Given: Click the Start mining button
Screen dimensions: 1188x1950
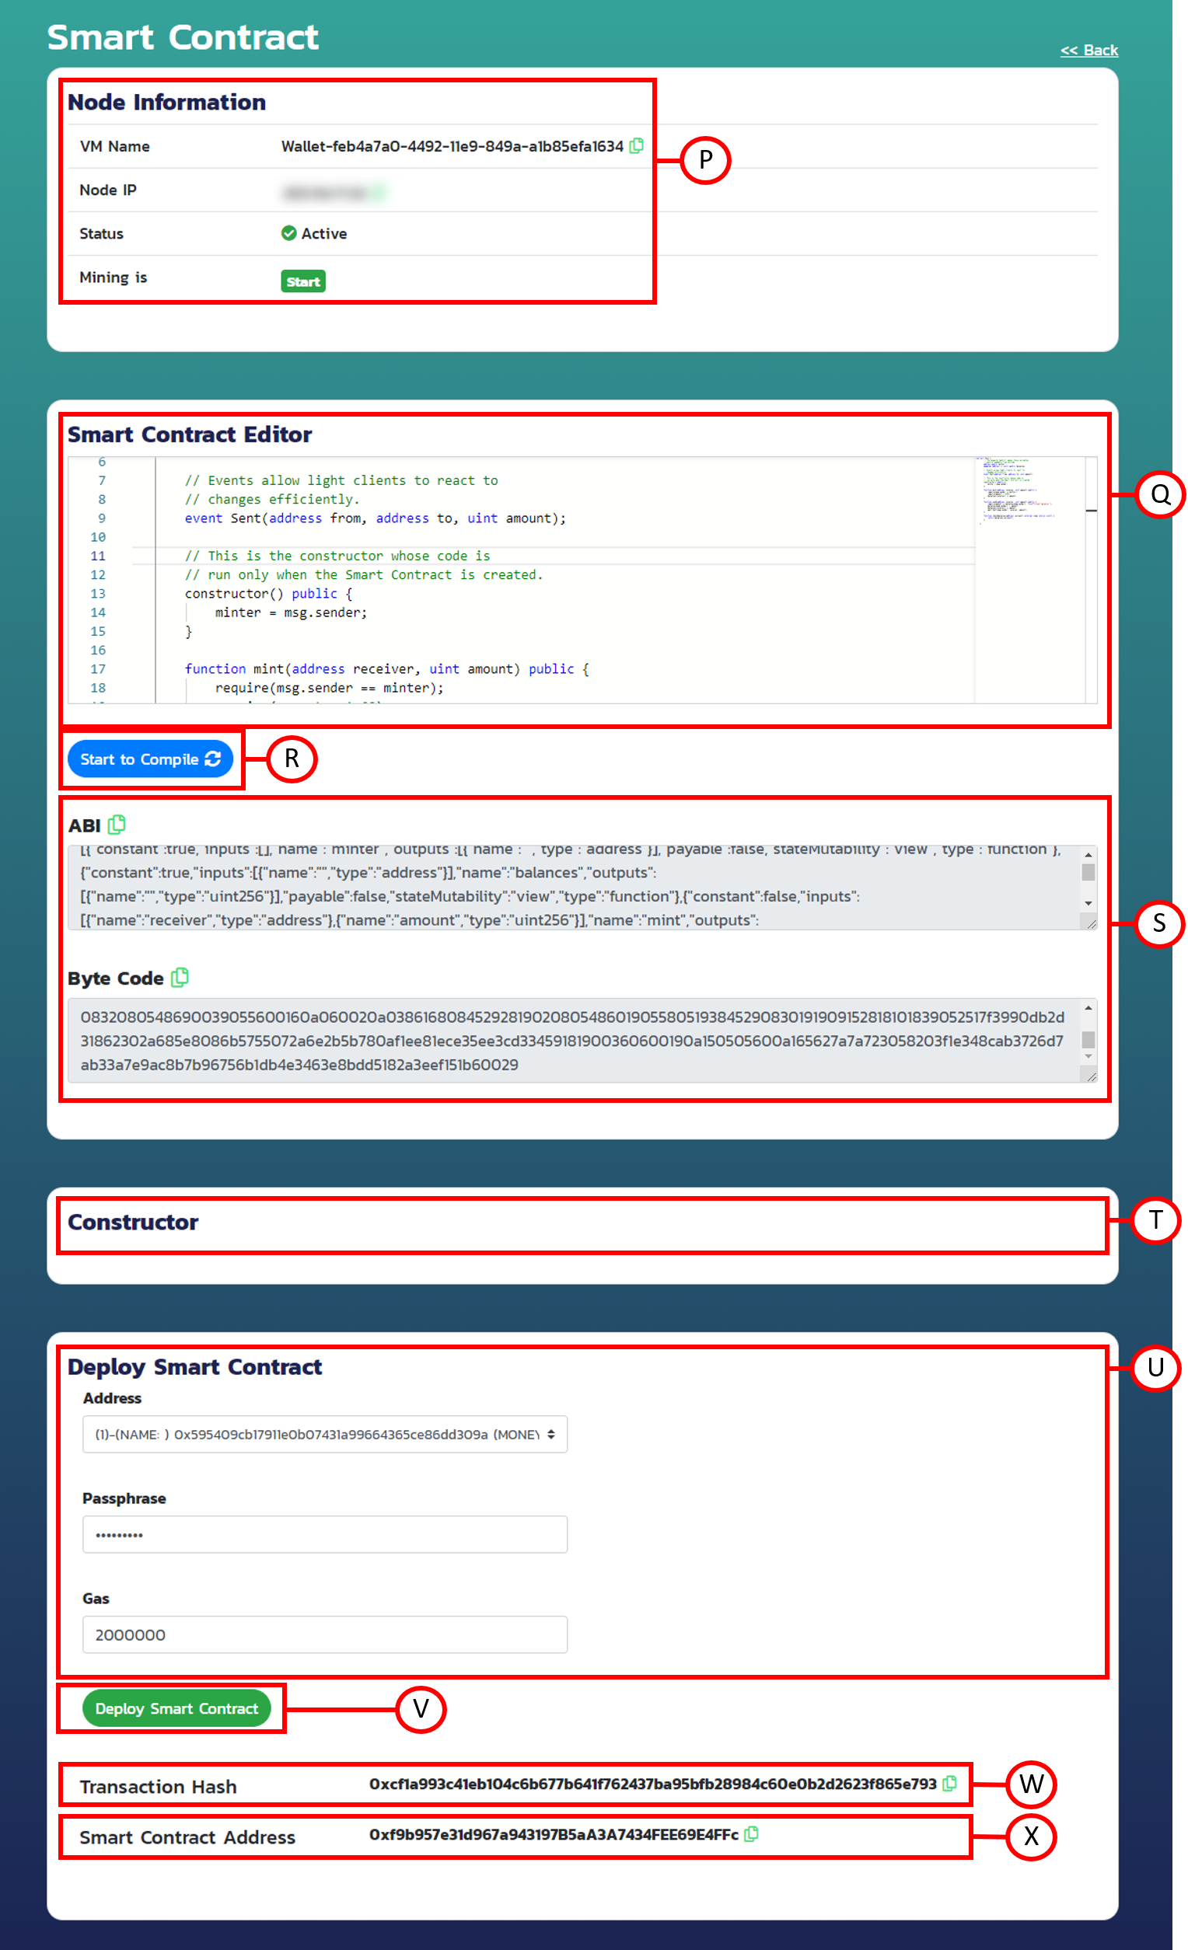Looking at the screenshot, I should coord(303,281).
